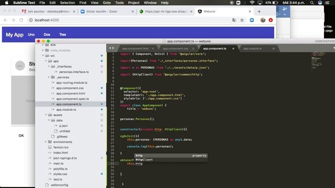
Task: Click the next tab arrow in Sublime
Action: pyautogui.click(x=113, y=48)
